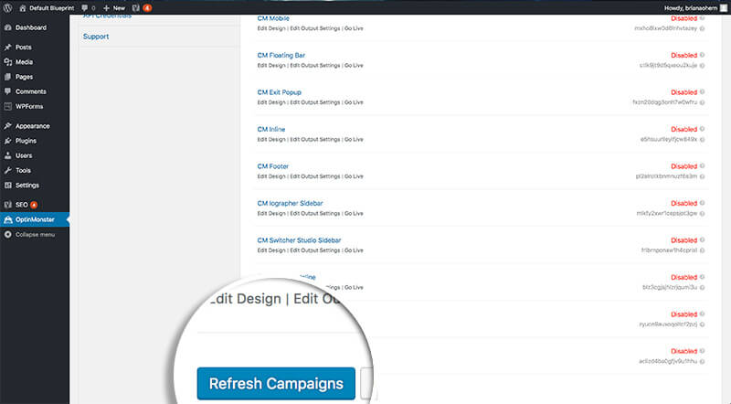Click Go Live under CM Exit Popup

(354, 102)
